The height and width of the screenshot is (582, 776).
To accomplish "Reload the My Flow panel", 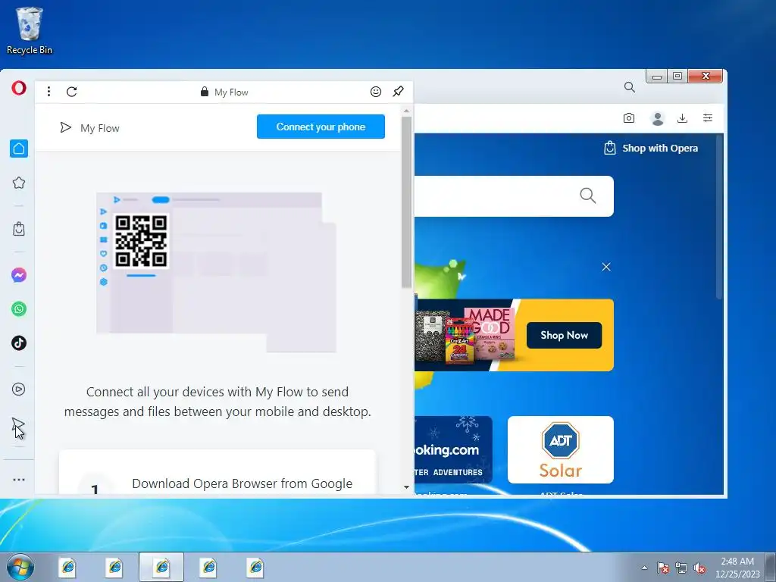I will (x=72, y=92).
